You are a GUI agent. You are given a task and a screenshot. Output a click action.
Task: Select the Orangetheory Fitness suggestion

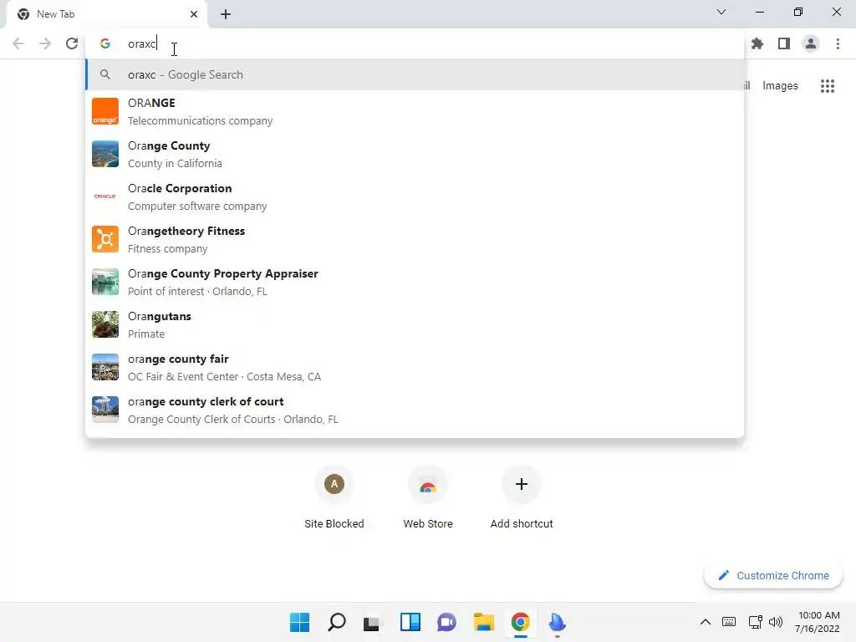(415, 239)
